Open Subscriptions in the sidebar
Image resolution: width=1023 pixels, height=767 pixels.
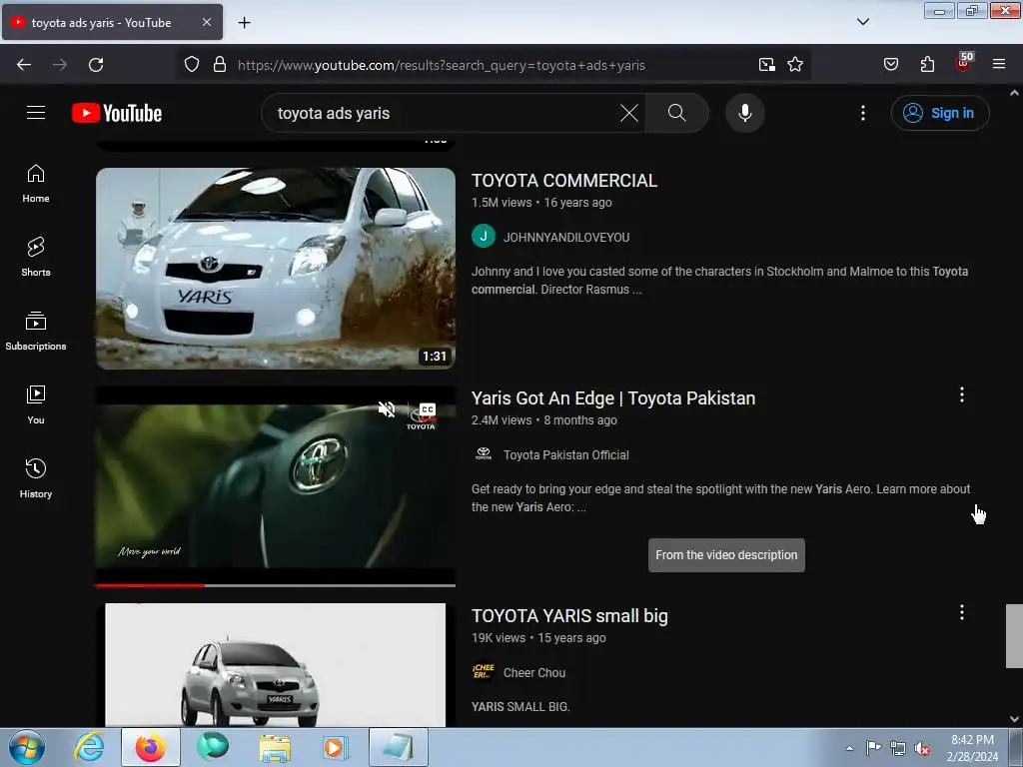point(36,332)
